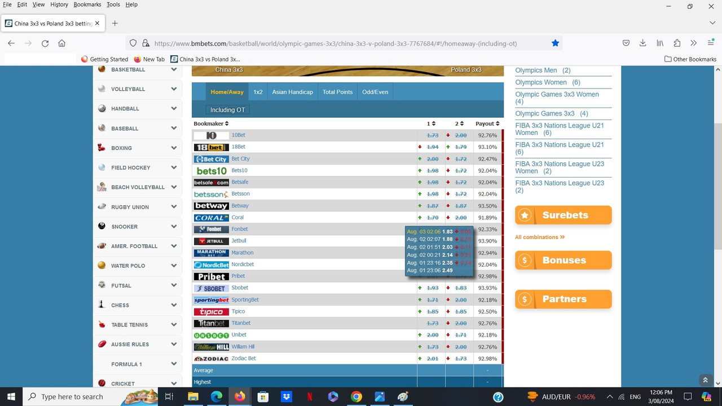Open the Olympic Games 3x3 Women link
Image resolution: width=722 pixels, height=406 pixels.
pos(557,98)
